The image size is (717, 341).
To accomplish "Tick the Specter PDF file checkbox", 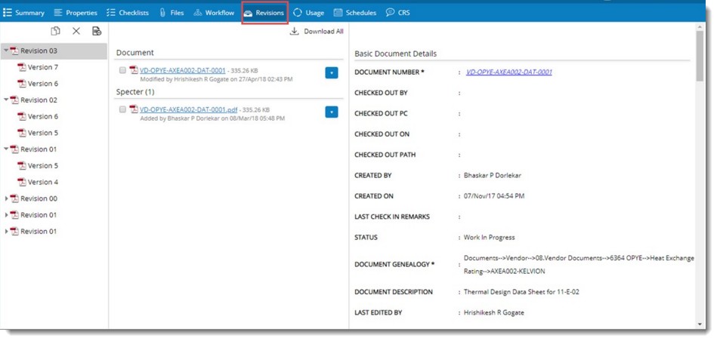I will [x=122, y=109].
